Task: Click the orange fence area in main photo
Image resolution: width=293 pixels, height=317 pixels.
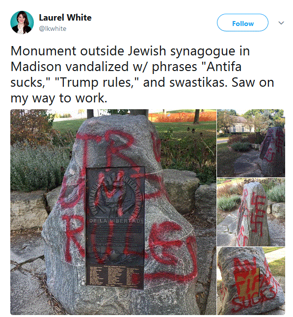Action: pyautogui.click(x=182, y=117)
